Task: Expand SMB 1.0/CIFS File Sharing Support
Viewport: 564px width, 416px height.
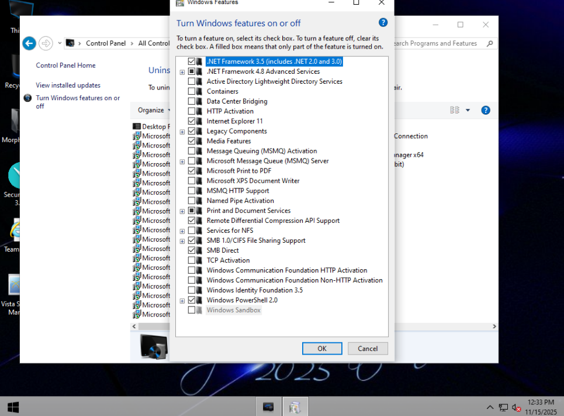Action: point(182,241)
